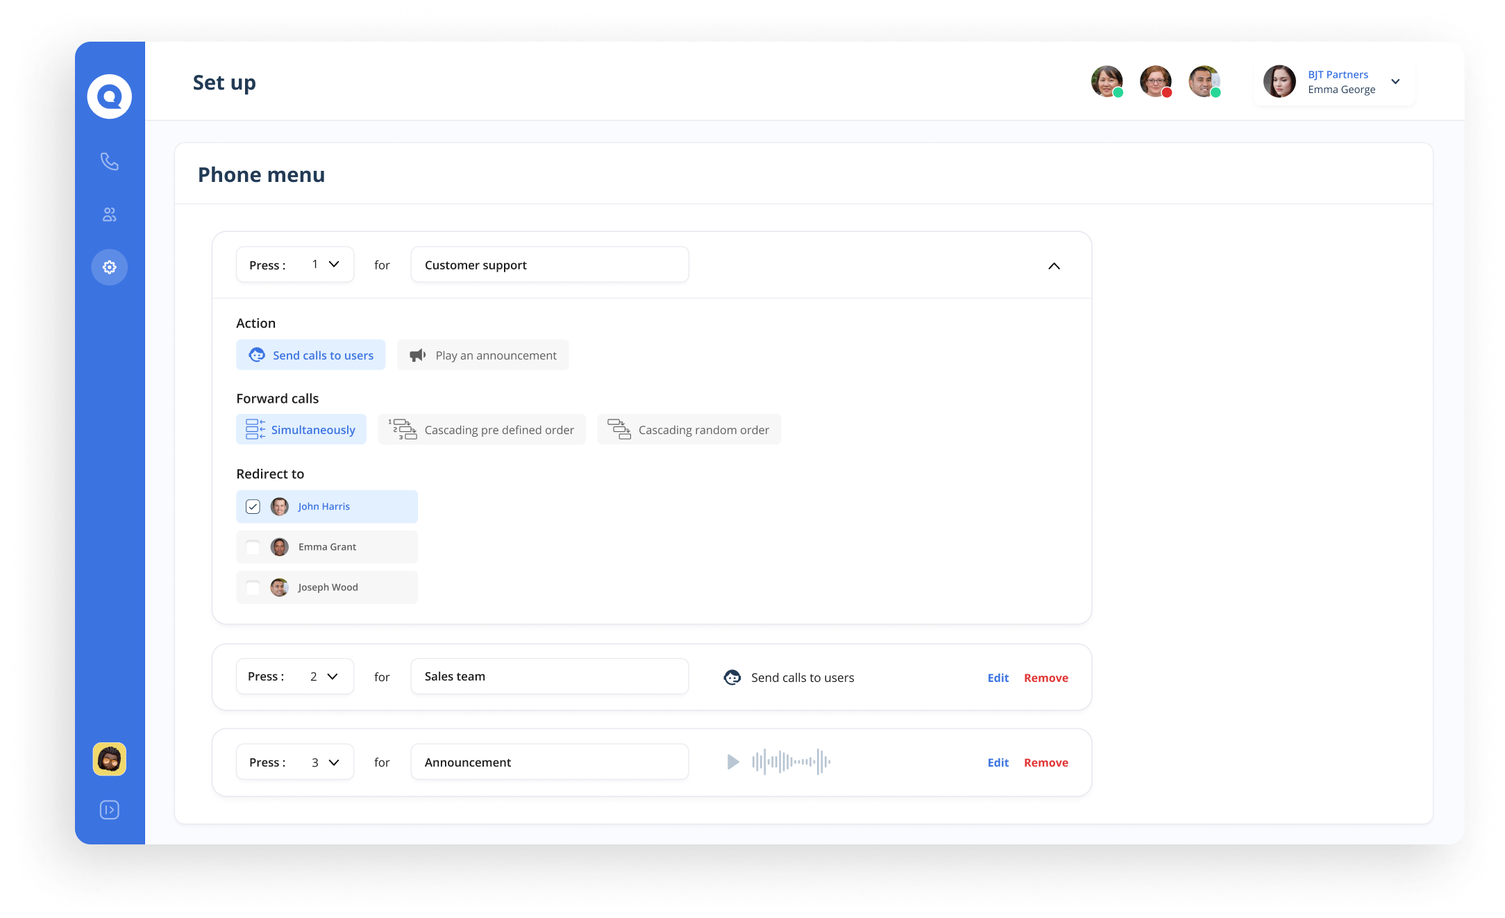This screenshot has height=918, width=1505.
Task: Click the settings gear sidebar icon
Action: [x=108, y=267]
